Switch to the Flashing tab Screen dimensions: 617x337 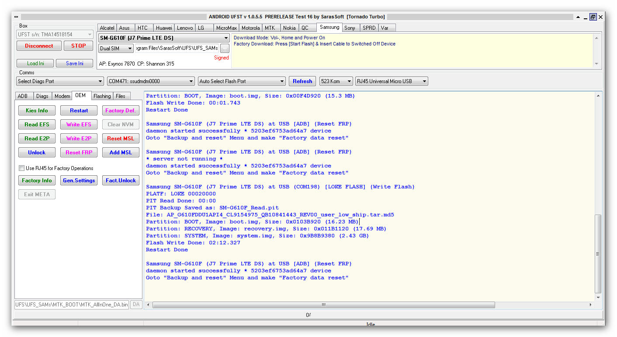coord(102,96)
